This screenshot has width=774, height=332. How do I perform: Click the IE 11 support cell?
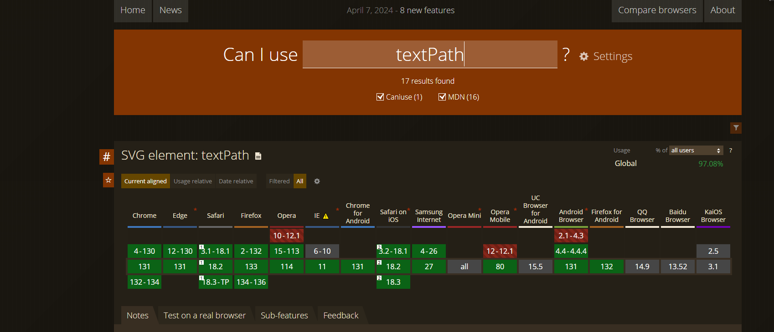click(322, 267)
